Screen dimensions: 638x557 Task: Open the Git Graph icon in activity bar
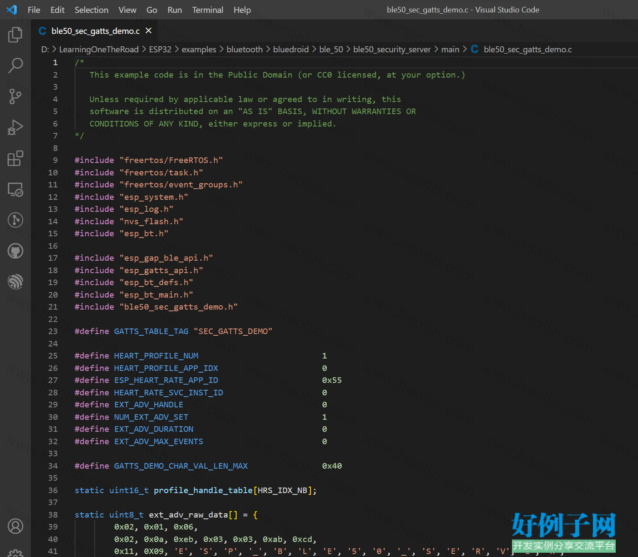coord(15,220)
